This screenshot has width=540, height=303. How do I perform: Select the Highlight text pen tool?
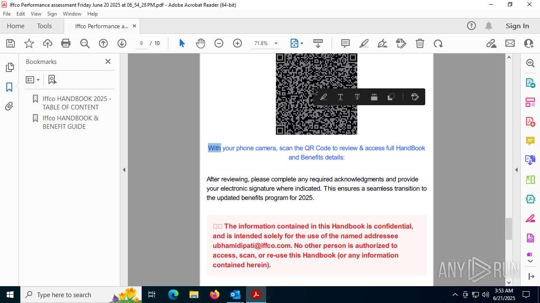tap(364, 43)
